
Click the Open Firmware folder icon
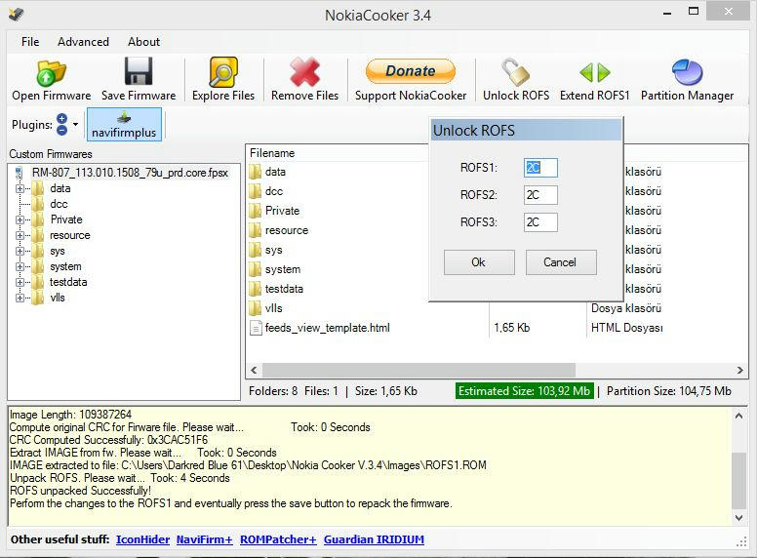tap(51, 73)
